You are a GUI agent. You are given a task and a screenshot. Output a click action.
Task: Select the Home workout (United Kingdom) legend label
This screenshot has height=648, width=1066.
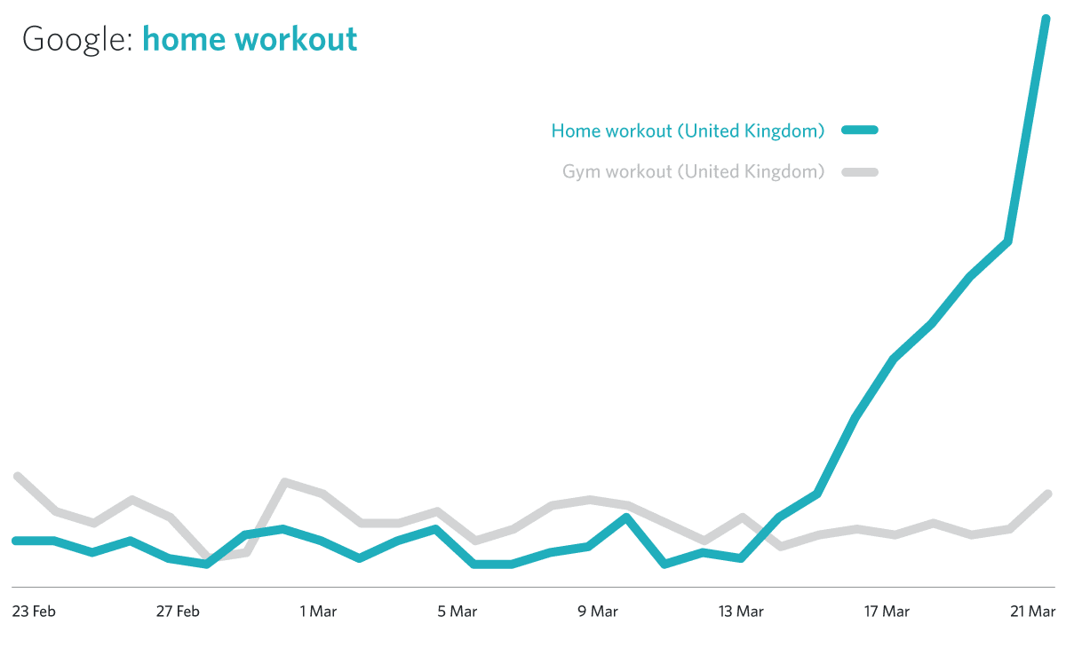click(x=688, y=130)
